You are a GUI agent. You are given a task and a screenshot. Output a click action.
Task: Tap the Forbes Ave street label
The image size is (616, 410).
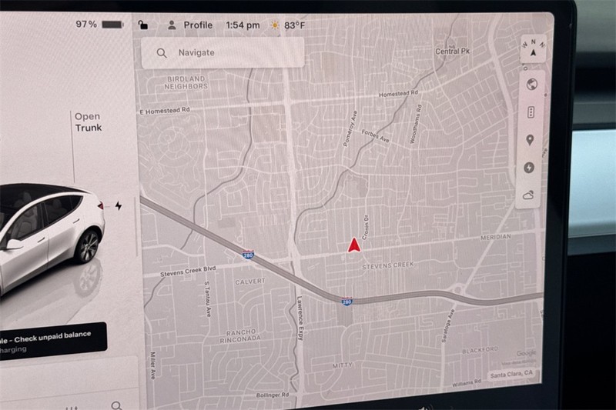375,136
